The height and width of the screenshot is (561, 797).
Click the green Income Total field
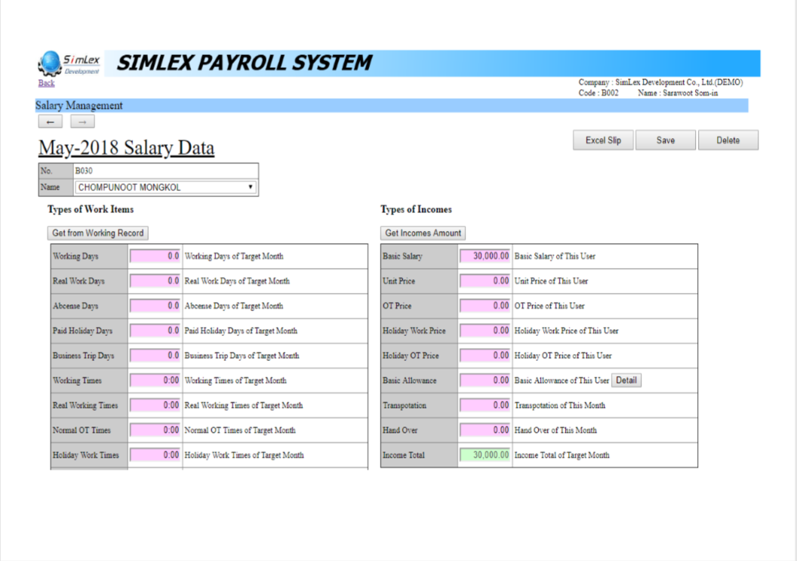(485, 455)
